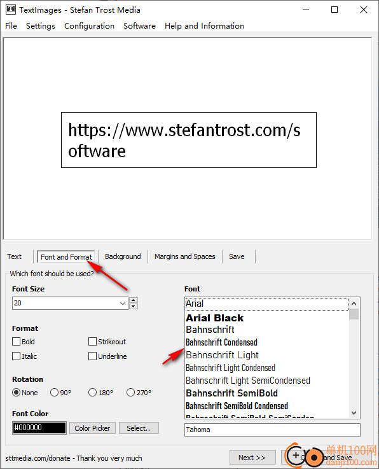Toggle the Underline checkbox

[x=93, y=356]
